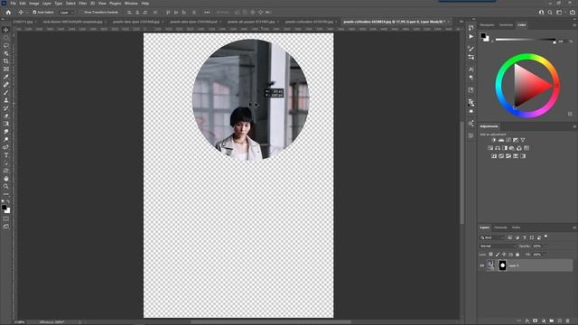The height and width of the screenshot is (325, 578).
Task: Click the brightness slider in Color panel
Action: click(526, 40)
